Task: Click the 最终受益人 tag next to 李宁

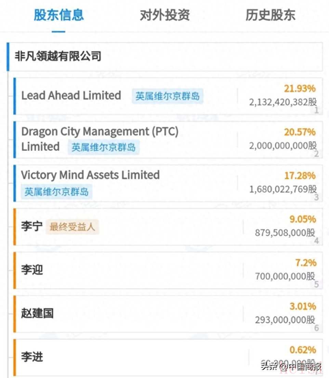Action: tap(72, 227)
